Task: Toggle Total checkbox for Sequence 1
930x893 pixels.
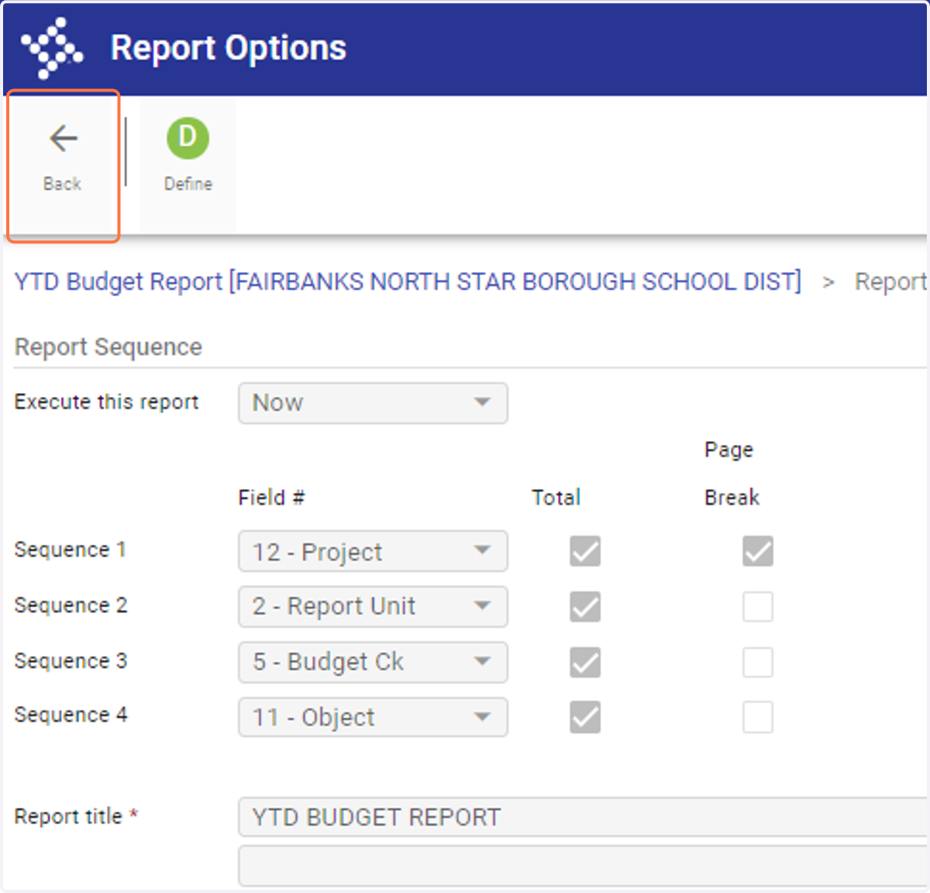Action: (585, 551)
